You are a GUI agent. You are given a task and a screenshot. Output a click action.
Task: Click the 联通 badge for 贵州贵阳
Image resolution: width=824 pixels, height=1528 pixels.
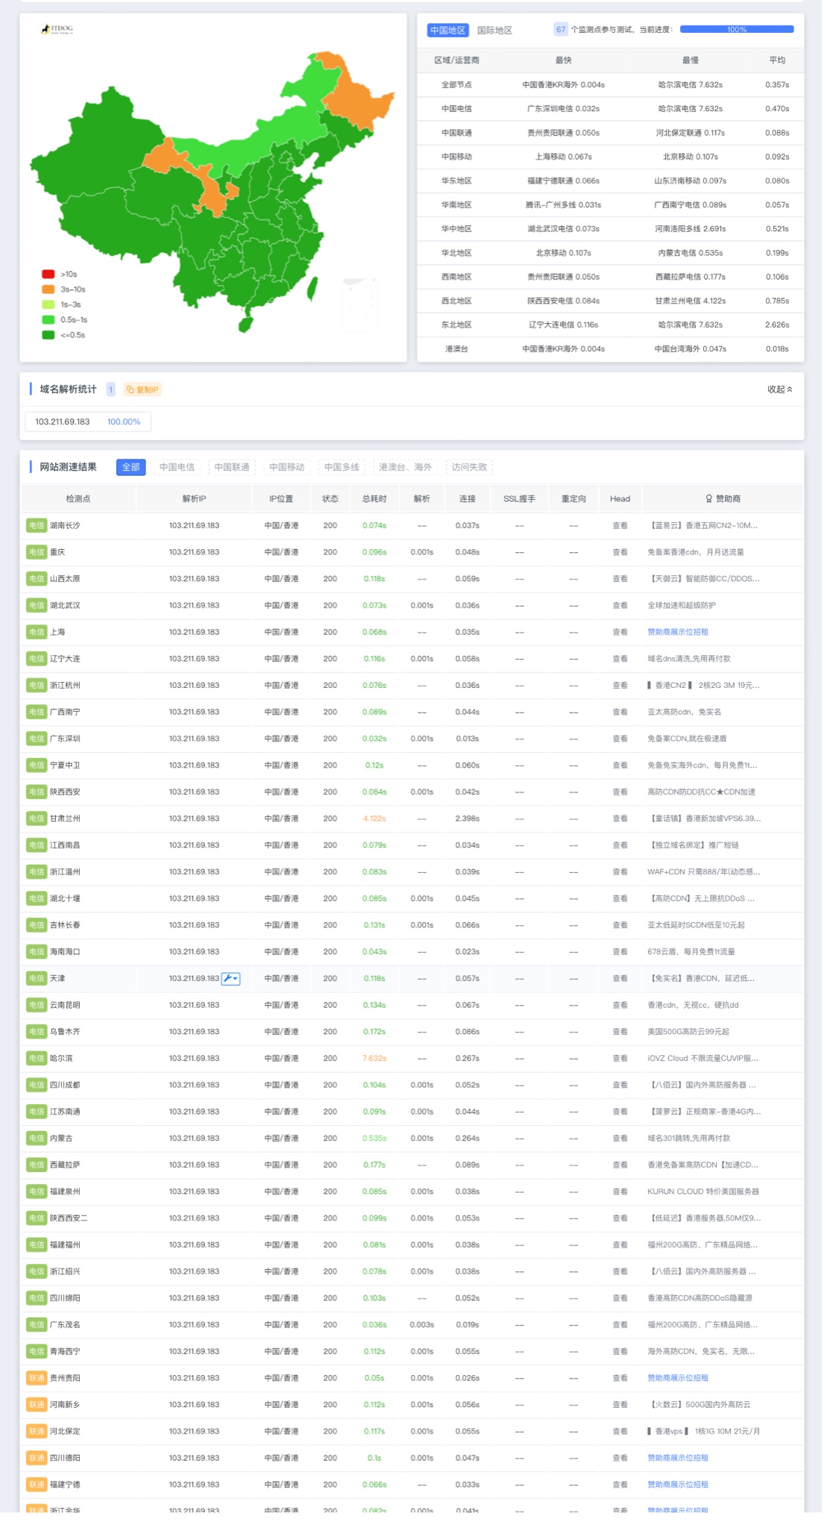click(37, 1378)
